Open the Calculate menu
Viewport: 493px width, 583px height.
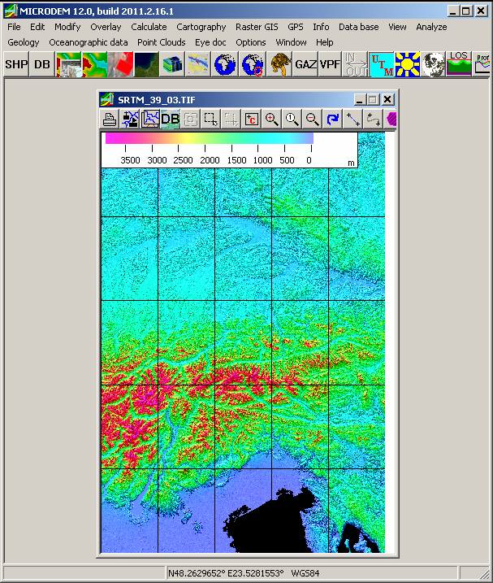pos(149,27)
